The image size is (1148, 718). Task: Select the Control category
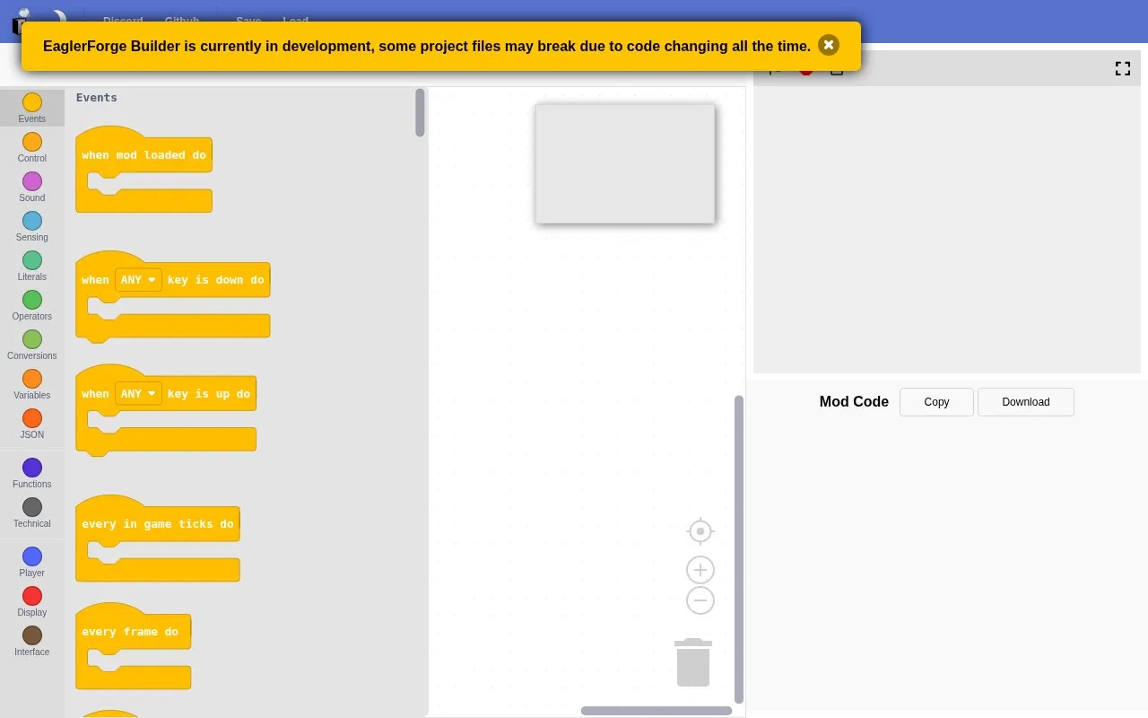point(32,147)
